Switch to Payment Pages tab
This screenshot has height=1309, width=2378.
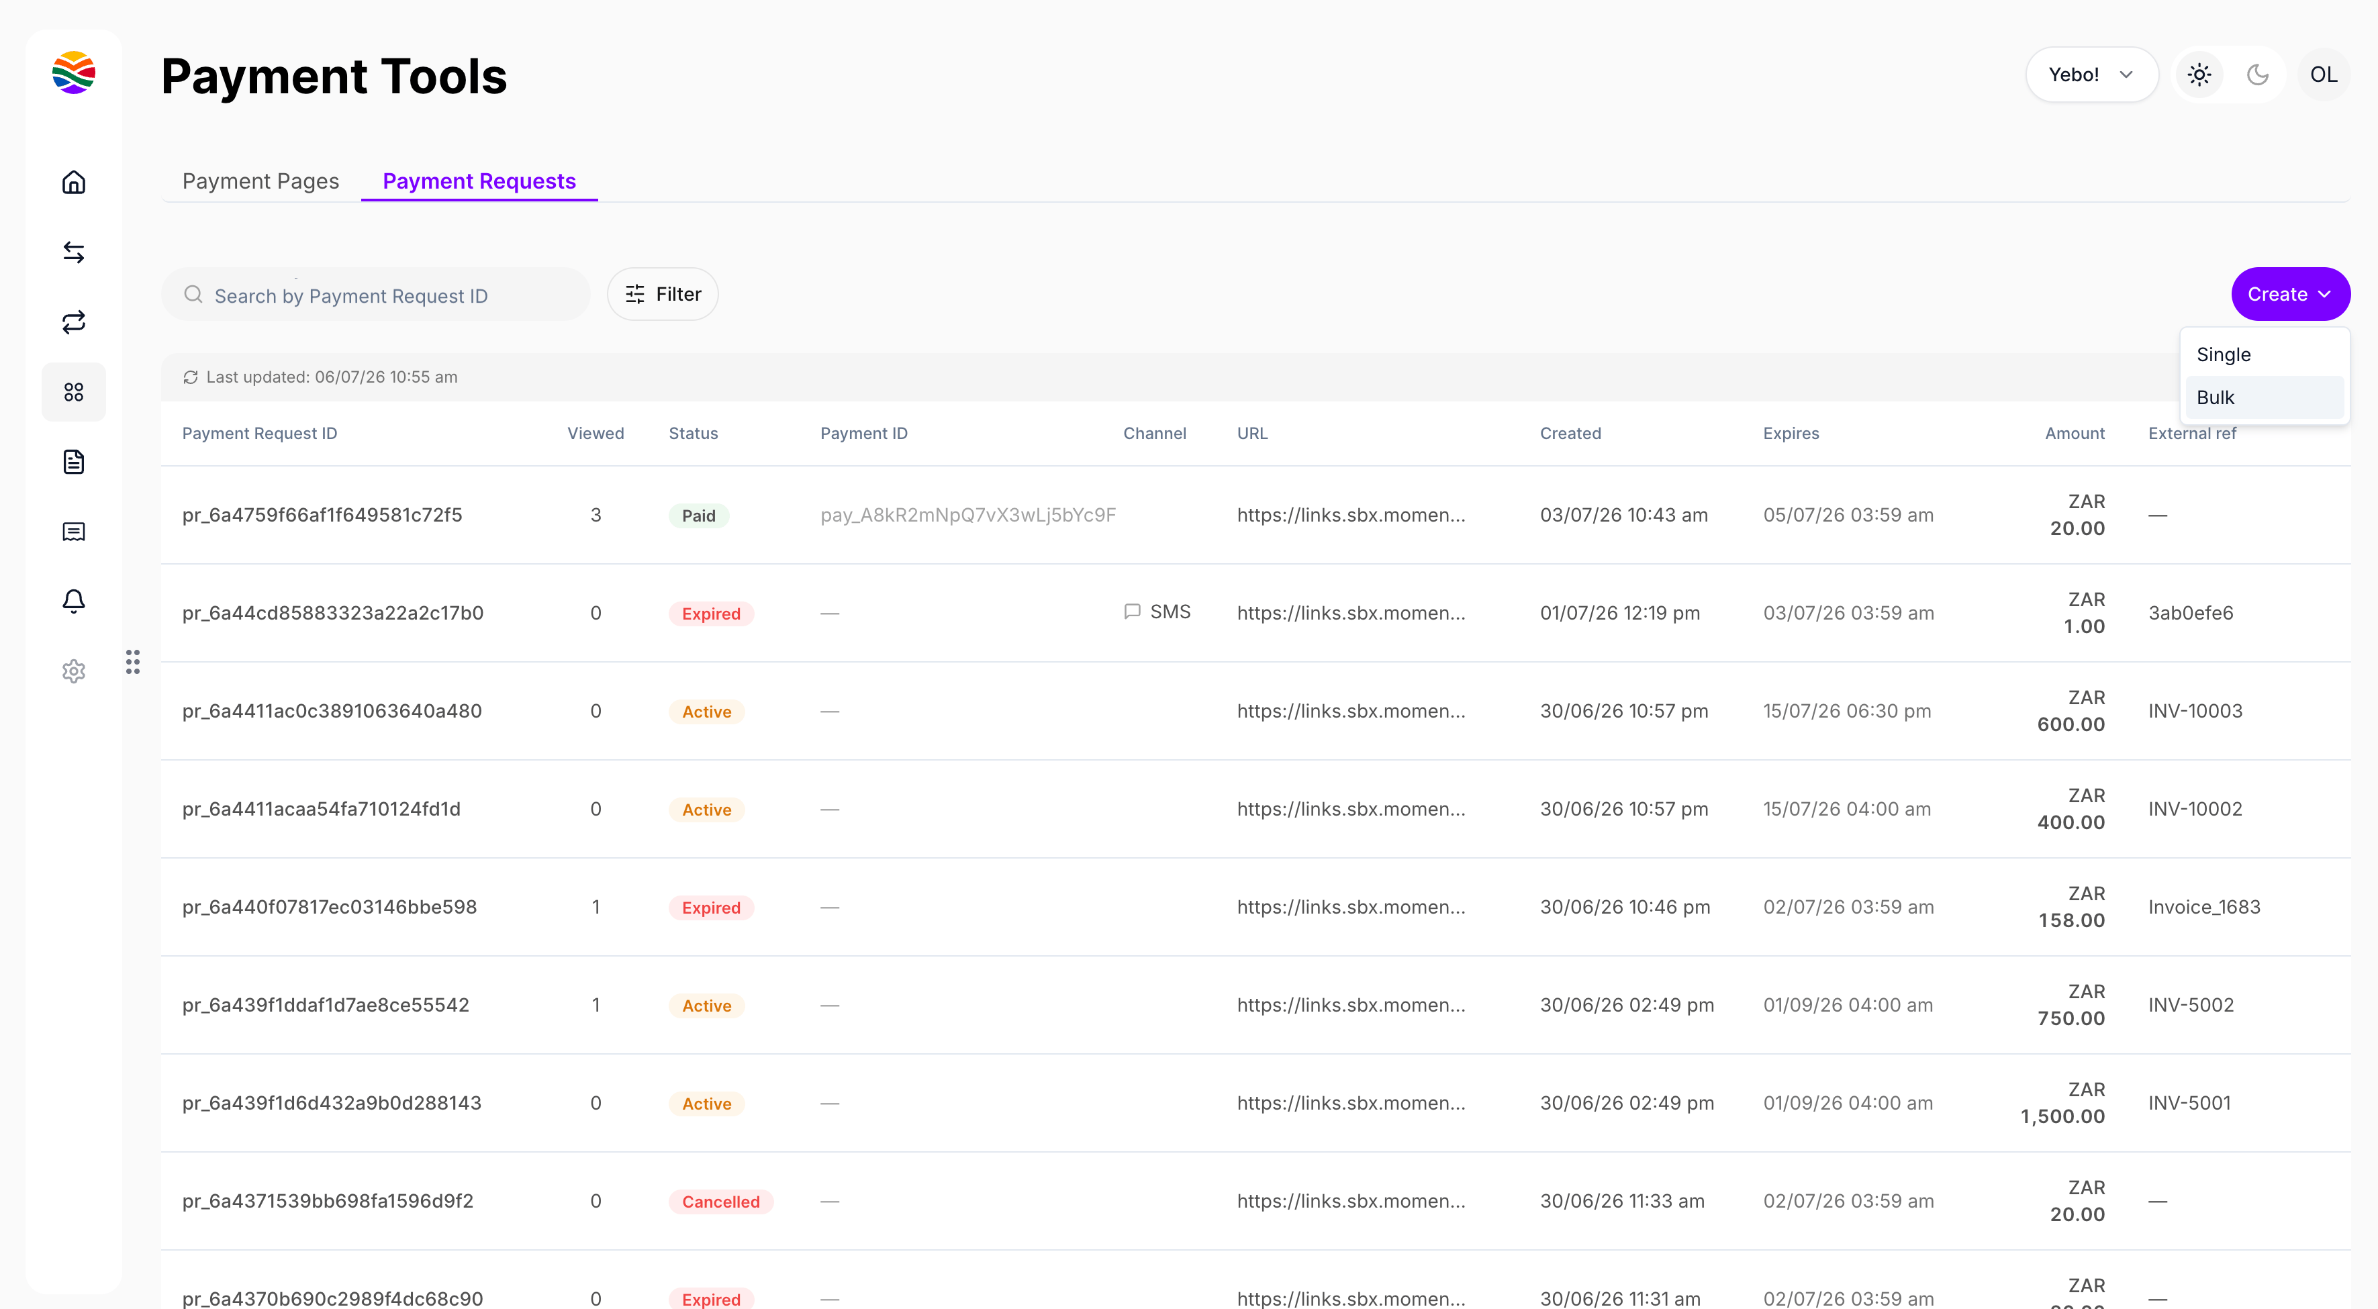pos(260,181)
